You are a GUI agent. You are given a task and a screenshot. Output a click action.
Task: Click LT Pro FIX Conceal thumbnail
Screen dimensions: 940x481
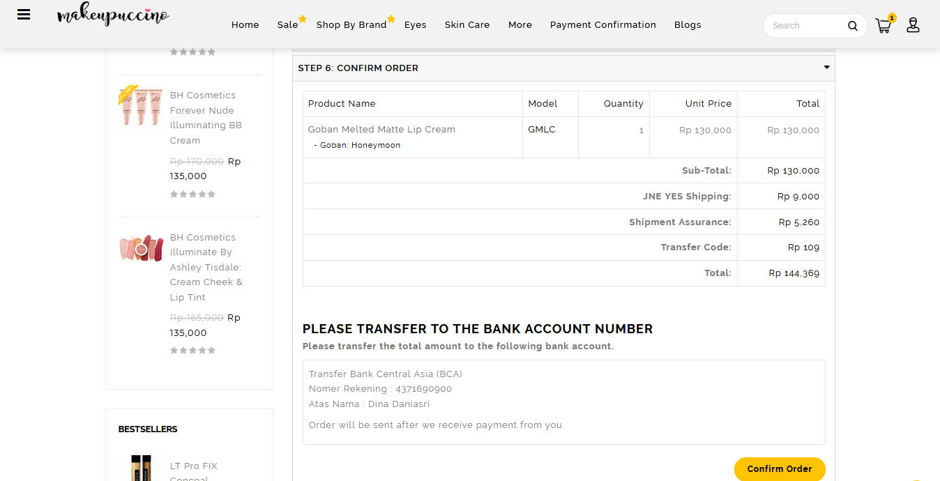(140, 468)
